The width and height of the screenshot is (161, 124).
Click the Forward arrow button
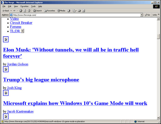(x=14, y=11)
